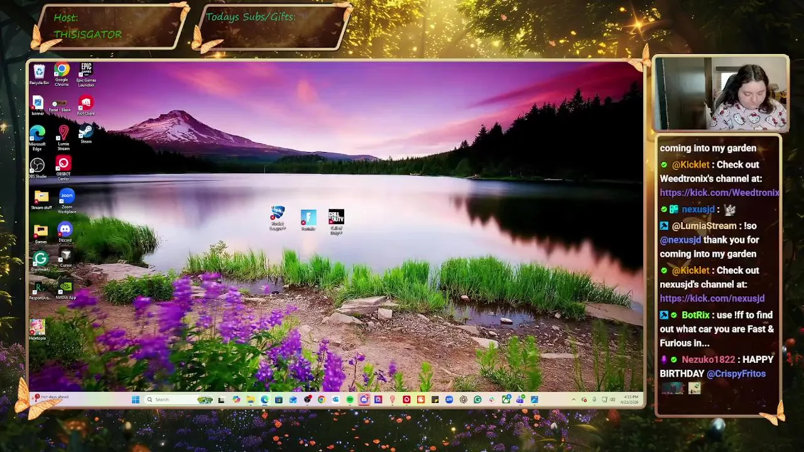This screenshot has width=804, height=452.
Task: Open the Grammarly desktop shortcut
Action: 40,261
